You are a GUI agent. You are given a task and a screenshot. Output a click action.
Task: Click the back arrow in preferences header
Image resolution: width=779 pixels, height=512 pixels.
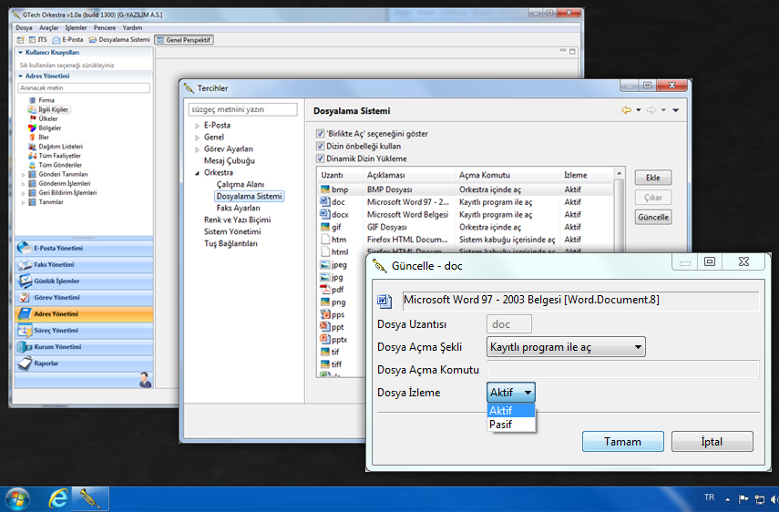tap(626, 110)
